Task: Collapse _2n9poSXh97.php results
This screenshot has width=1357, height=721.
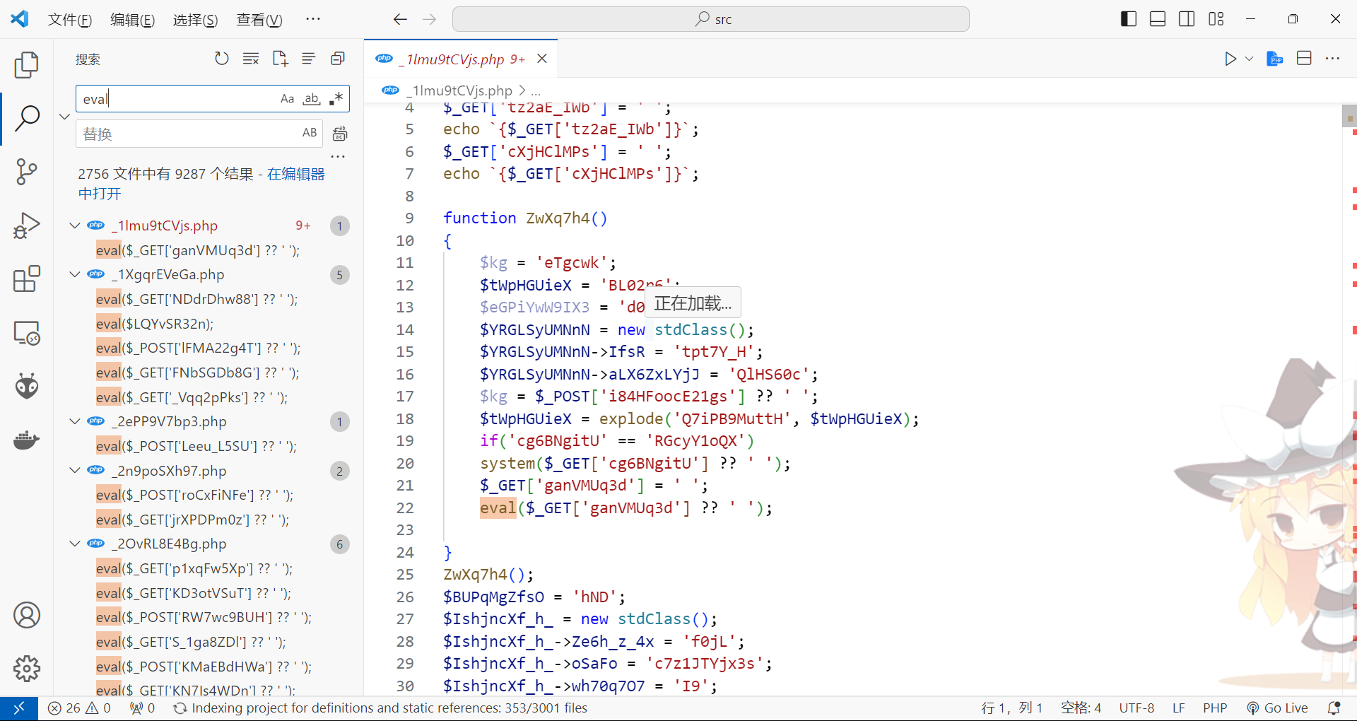Action: 75,471
